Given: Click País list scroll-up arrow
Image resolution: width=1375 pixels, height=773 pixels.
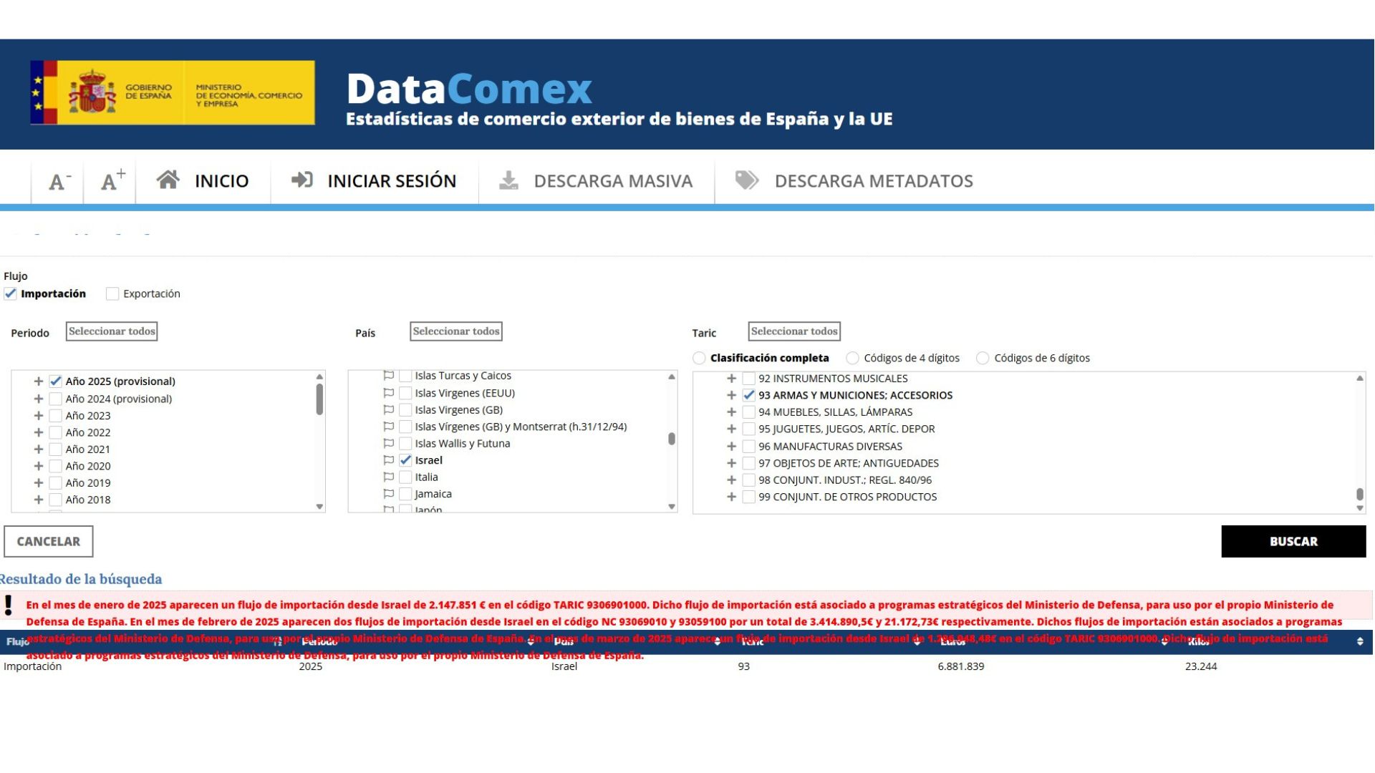Looking at the screenshot, I should pyautogui.click(x=672, y=376).
